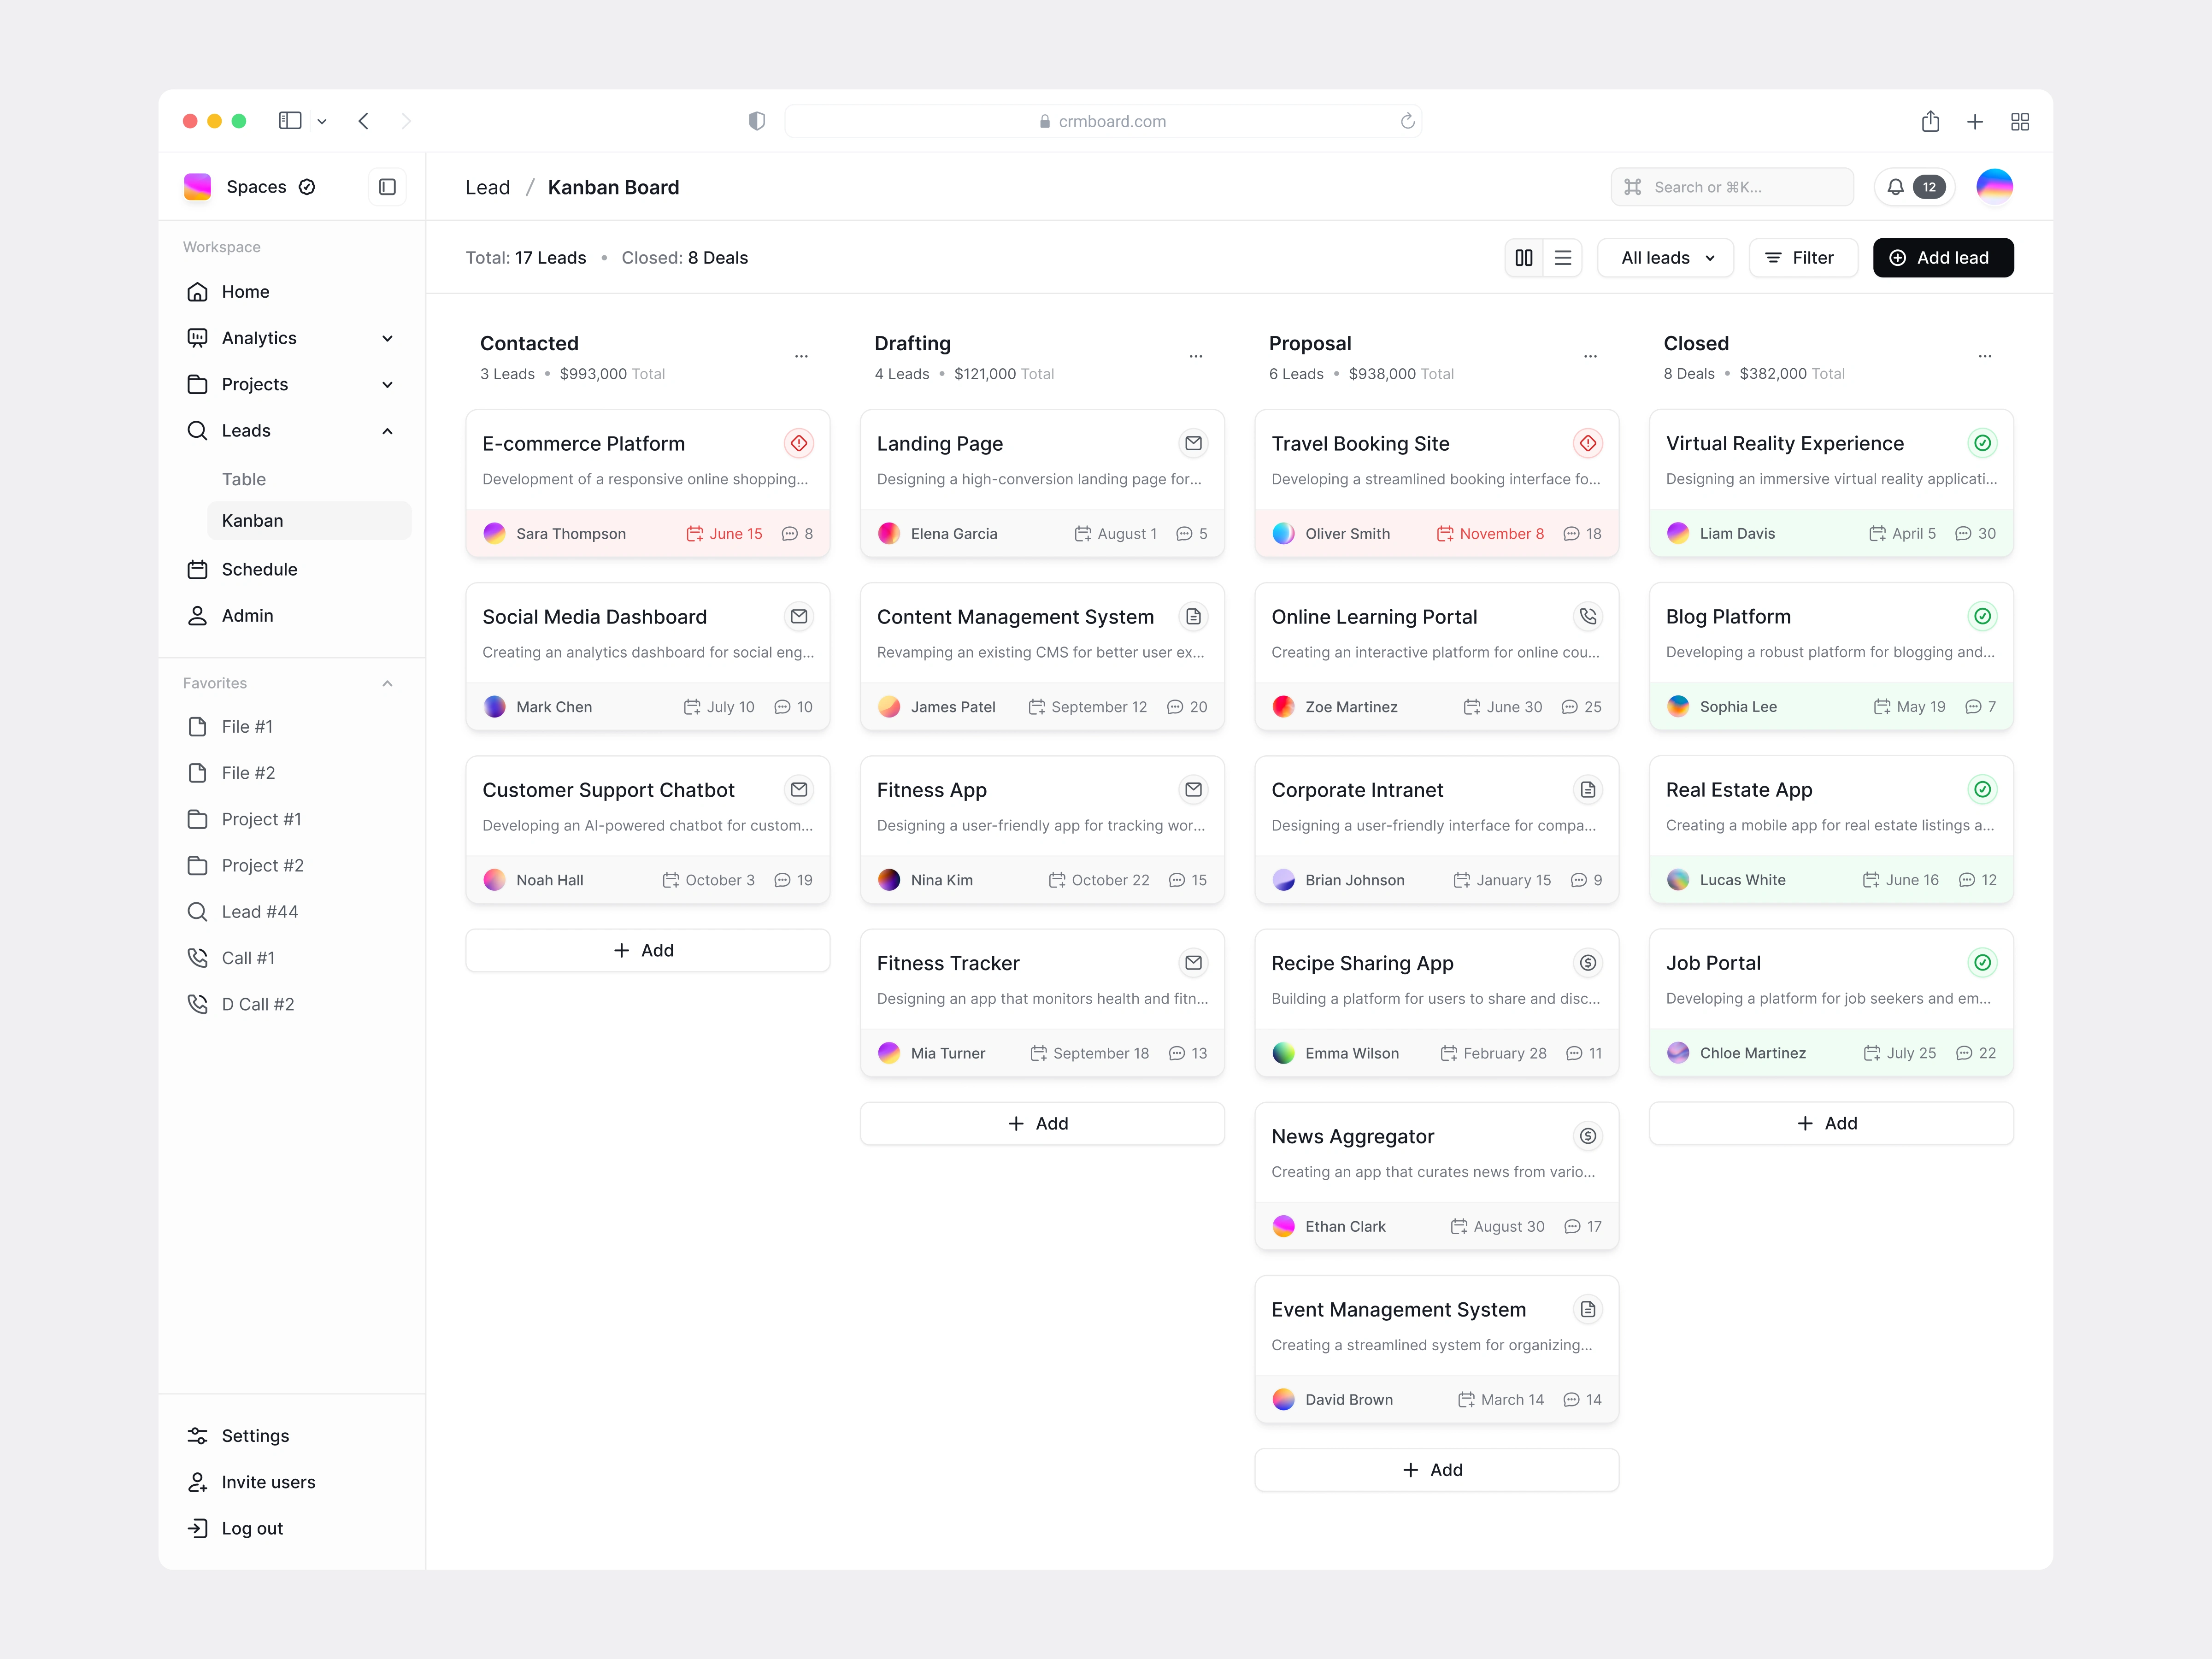Screen dimensions: 2212x1659
Task: Click the browser share icon
Action: (1930, 121)
